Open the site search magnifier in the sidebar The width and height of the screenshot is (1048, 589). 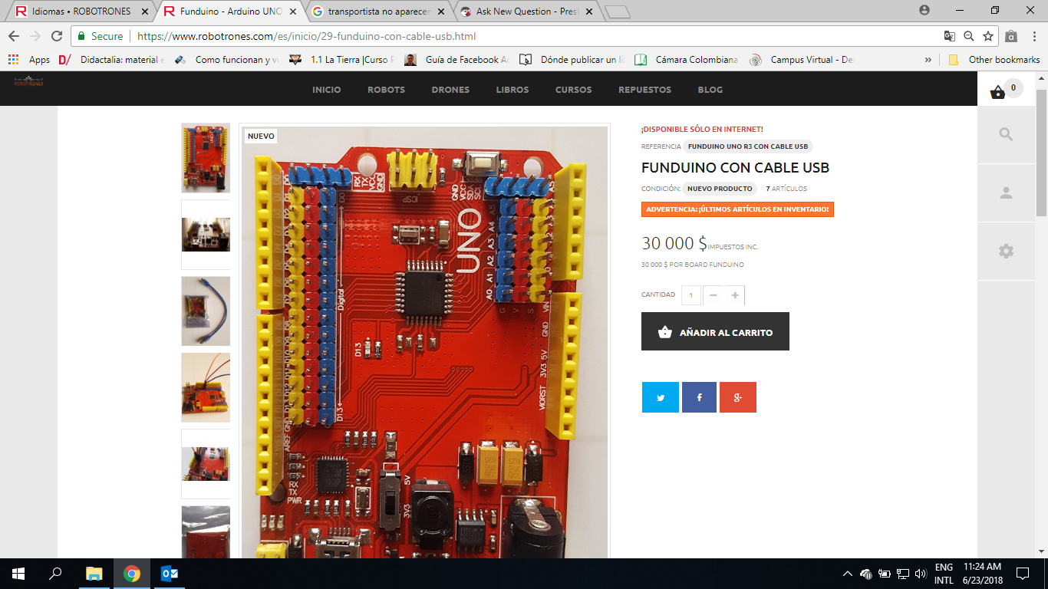[1006, 134]
